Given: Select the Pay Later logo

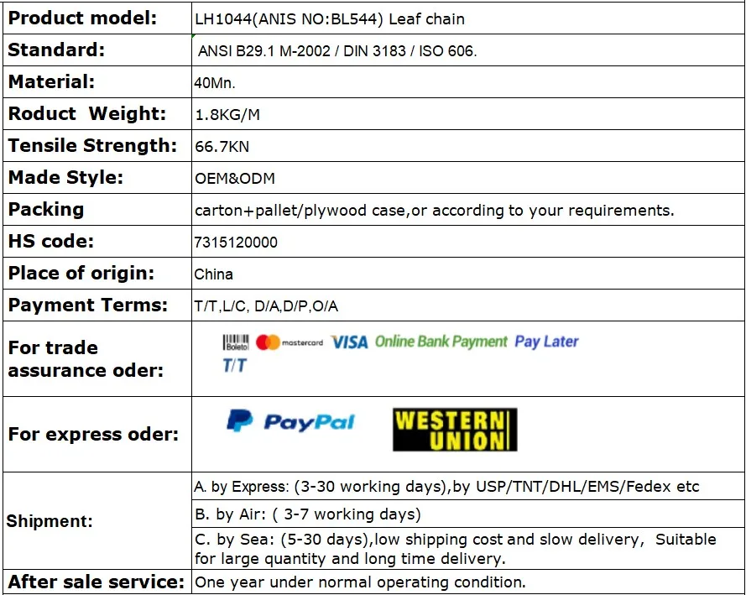Looking at the screenshot, I should [x=546, y=342].
